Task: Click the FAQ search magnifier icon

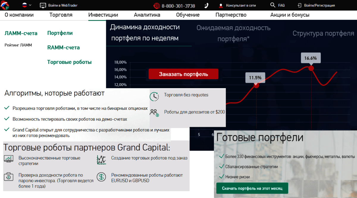Action: pos(273,5)
